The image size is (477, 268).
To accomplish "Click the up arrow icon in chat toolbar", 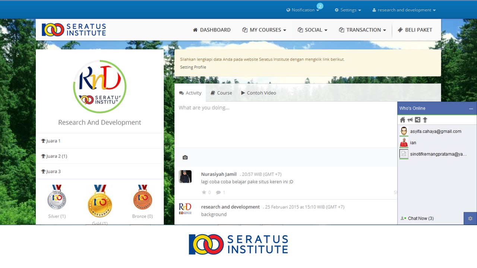I will coord(425,120).
